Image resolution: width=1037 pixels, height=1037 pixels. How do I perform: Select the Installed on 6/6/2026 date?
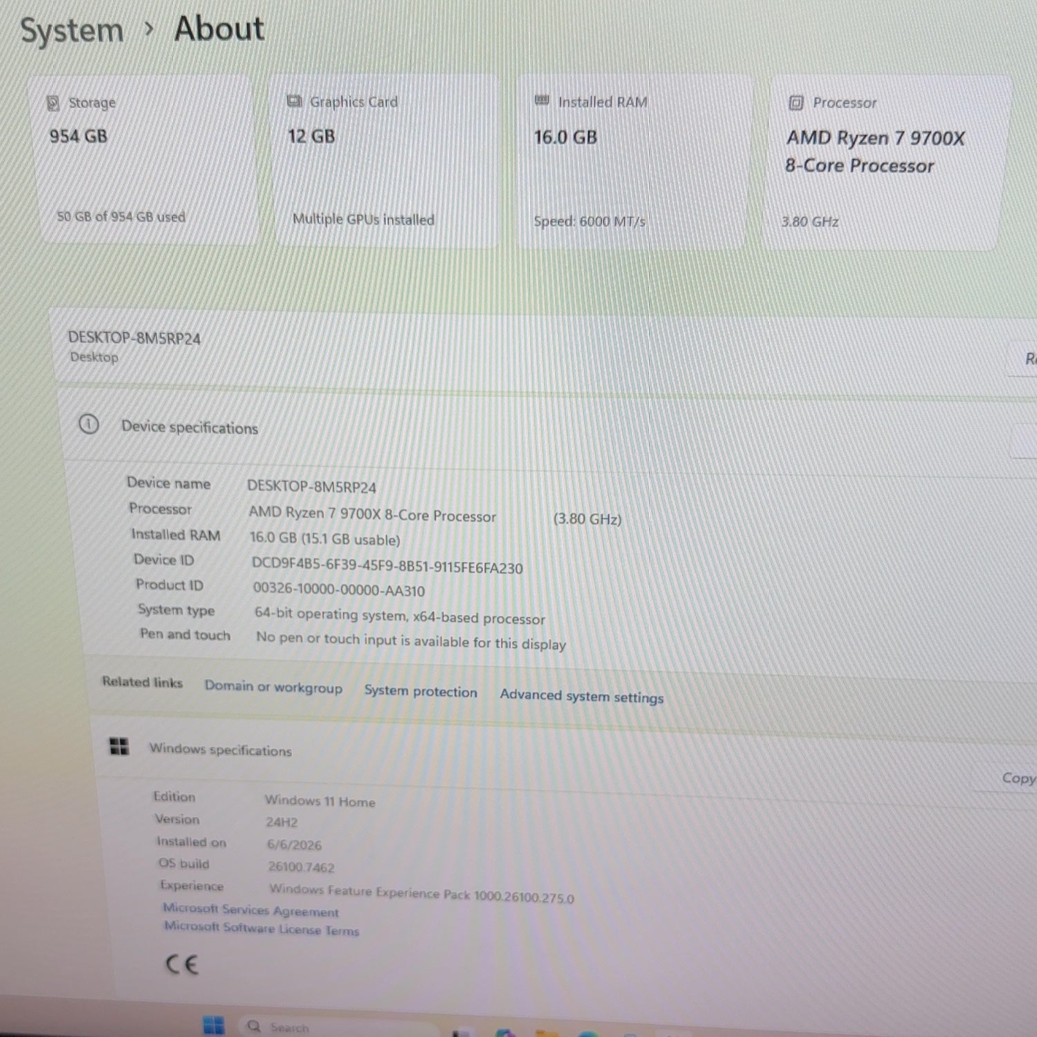click(x=295, y=844)
